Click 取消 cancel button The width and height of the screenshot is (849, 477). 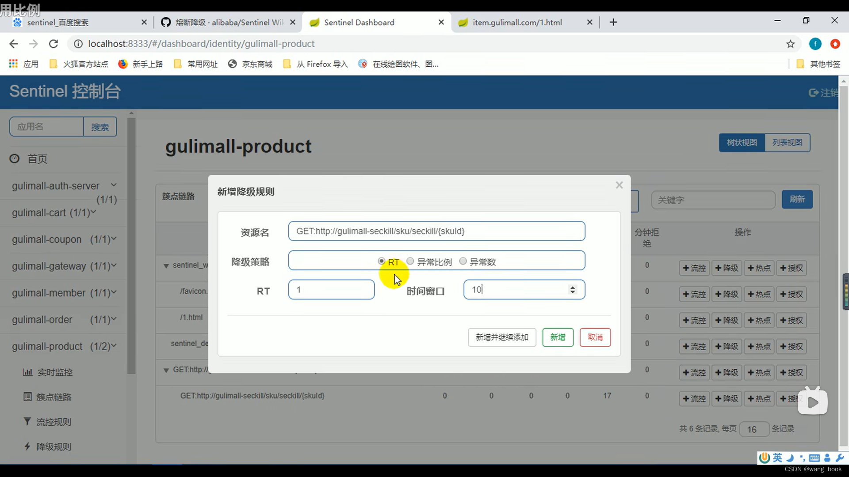[x=595, y=337]
